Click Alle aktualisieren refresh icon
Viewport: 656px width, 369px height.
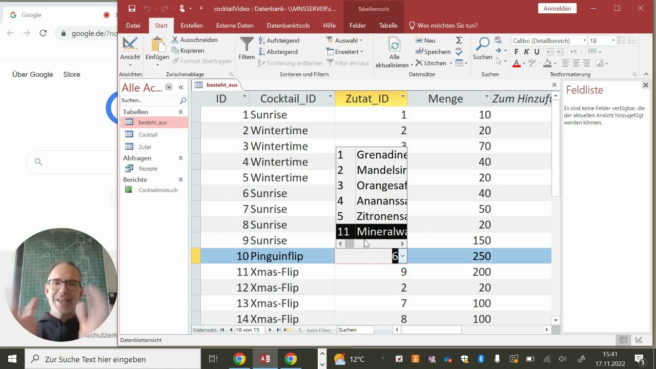click(x=394, y=45)
